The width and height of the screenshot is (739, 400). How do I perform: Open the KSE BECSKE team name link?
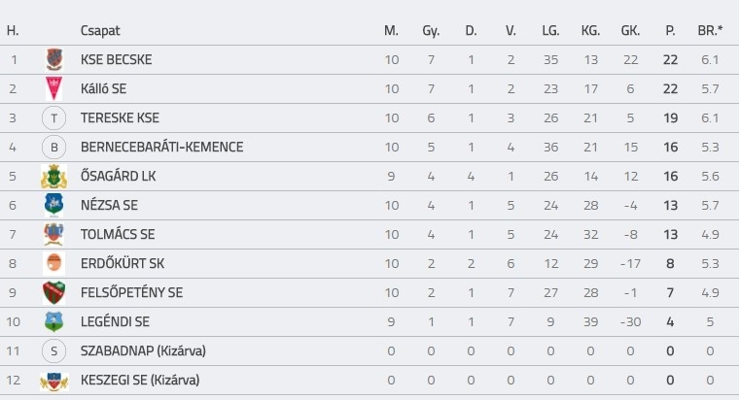[x=117, y=60]
